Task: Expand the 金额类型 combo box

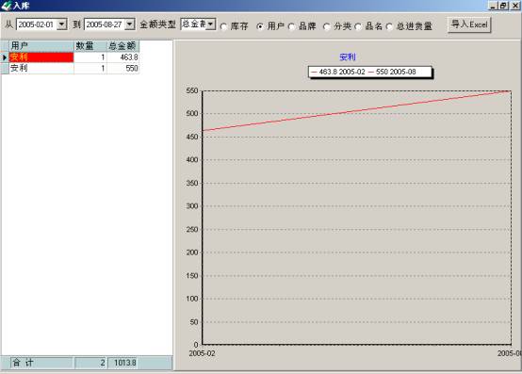Action: click(x=210, y=24)
